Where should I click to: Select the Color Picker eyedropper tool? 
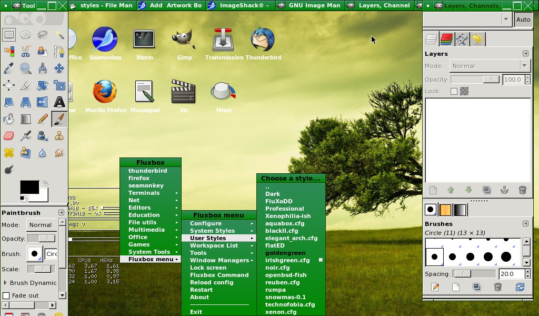point(9,68)
